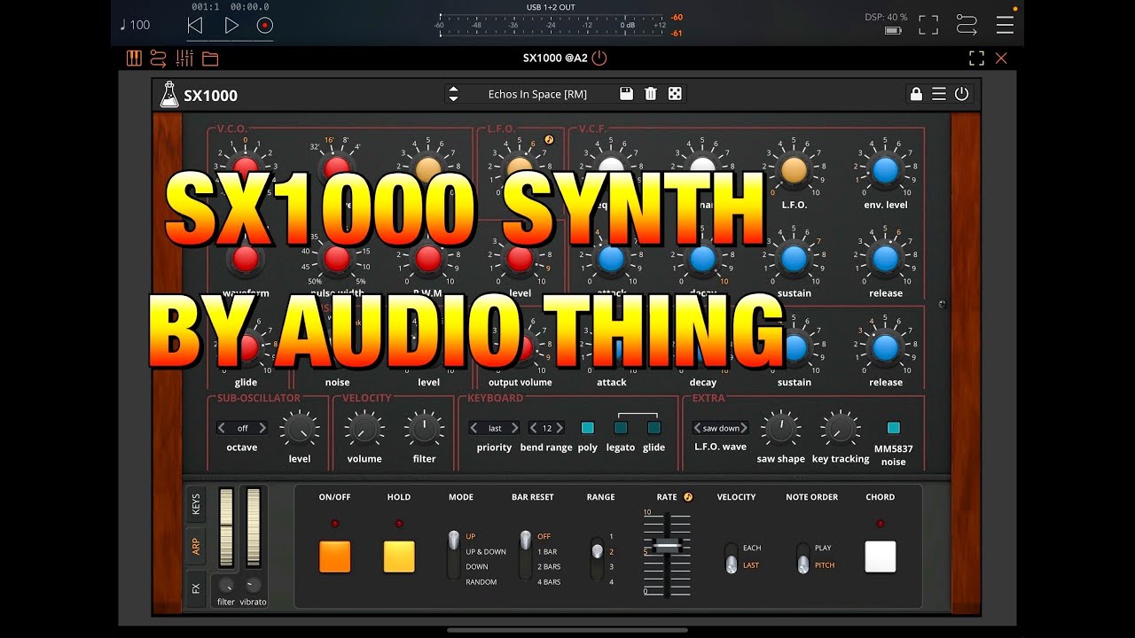Click the SX1000 power icon
The width and height of the screenshot is (1135, 638).
tap(962, 94)
